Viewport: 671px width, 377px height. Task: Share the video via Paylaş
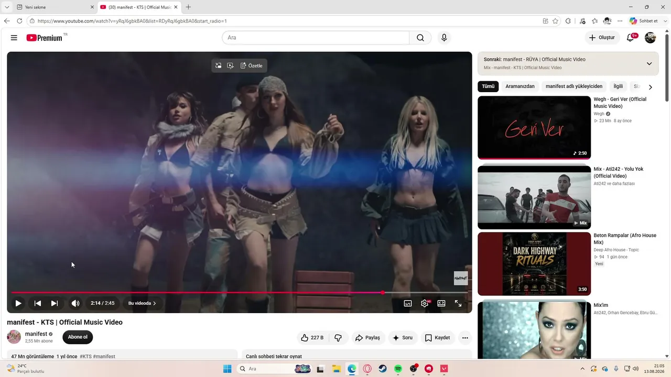pos(367,338)
